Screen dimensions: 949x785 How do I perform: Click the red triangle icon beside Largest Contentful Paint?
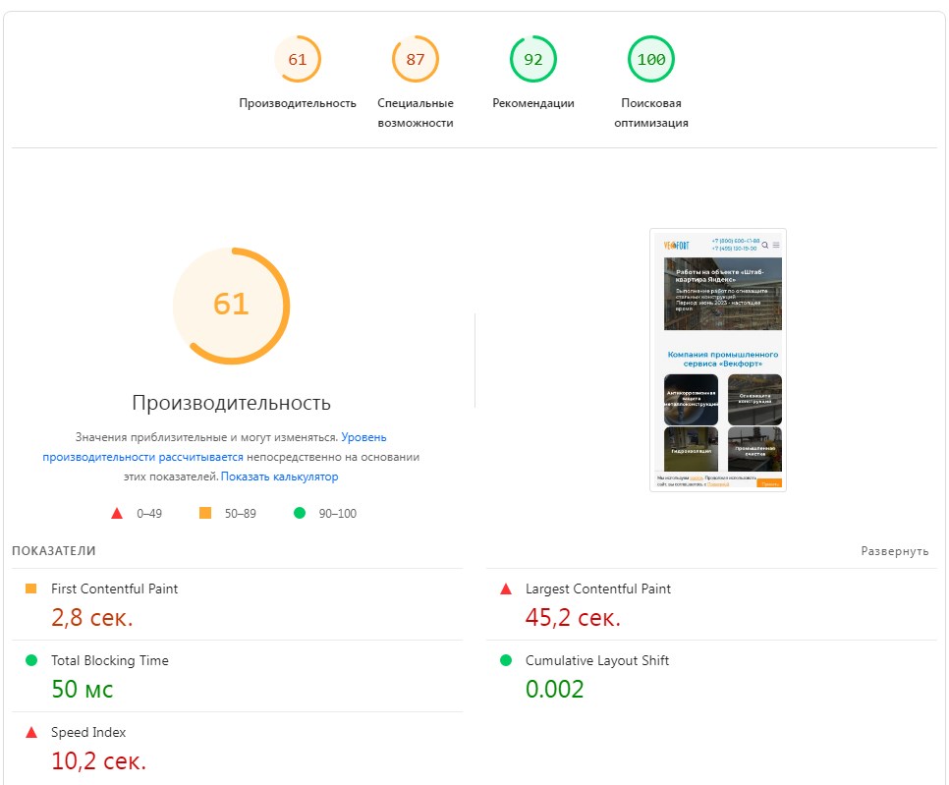click(x=504, y=589)
